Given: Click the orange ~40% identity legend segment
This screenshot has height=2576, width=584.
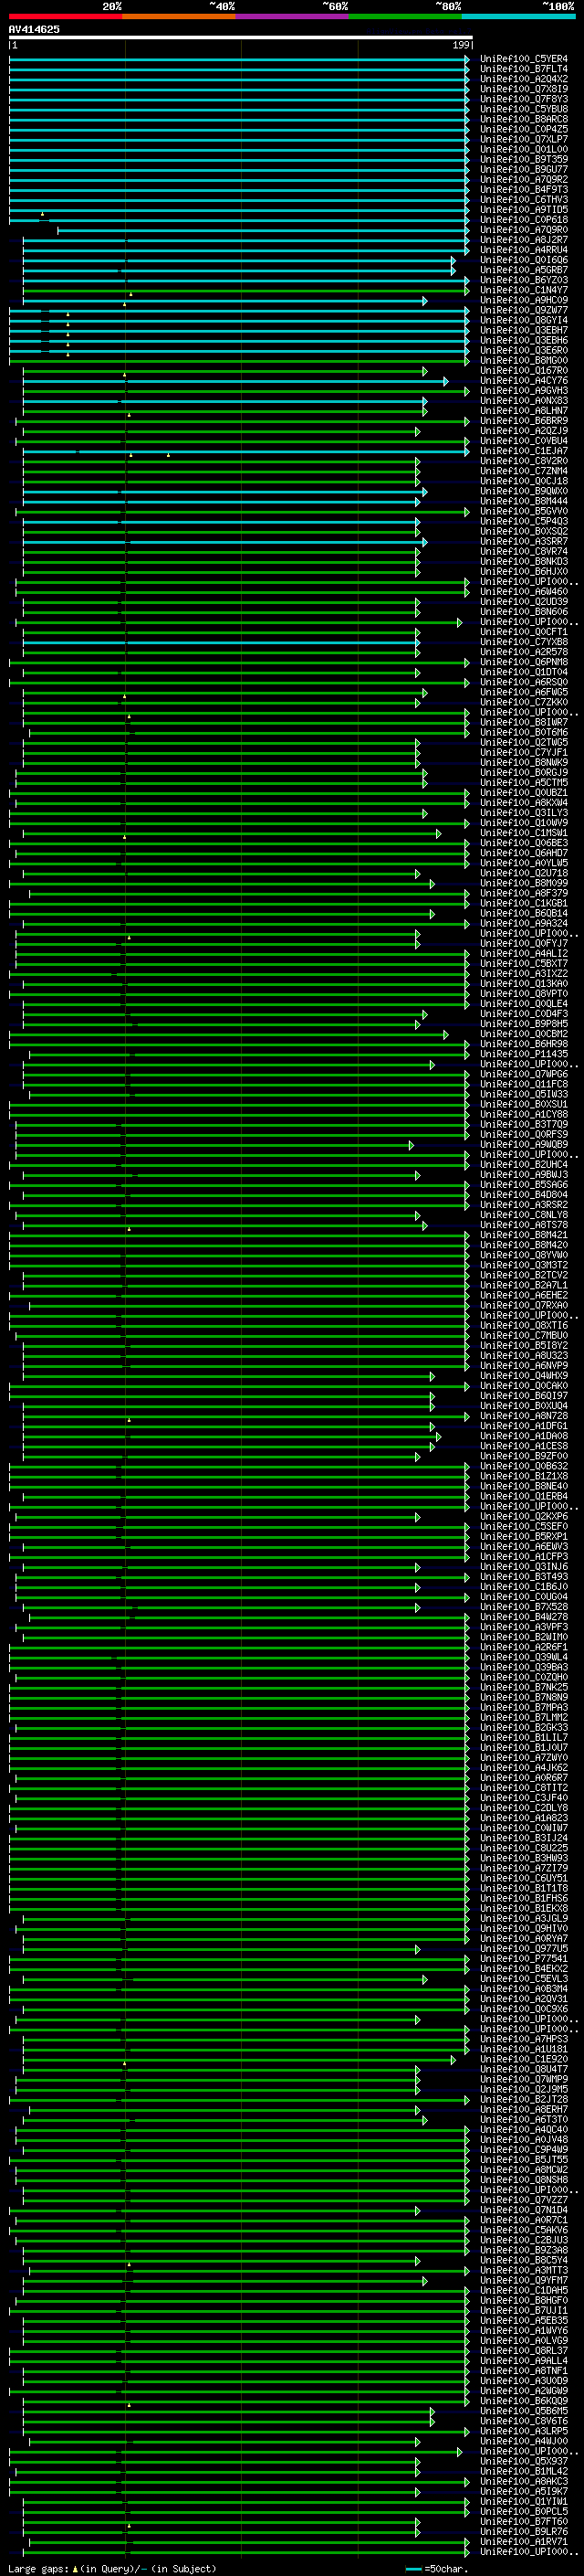Looking at the screenshot, I should pos(179,16).
